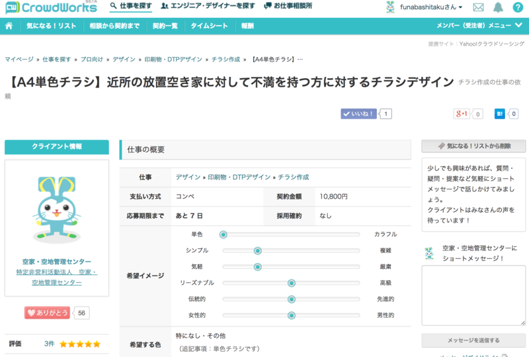Click the 伝統的–先進的 slider handle
The width and height of the screenshot is (529, 357).
tap(292, 299)
